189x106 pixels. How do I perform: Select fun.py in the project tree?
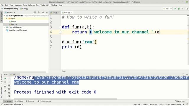coord(13,21)
